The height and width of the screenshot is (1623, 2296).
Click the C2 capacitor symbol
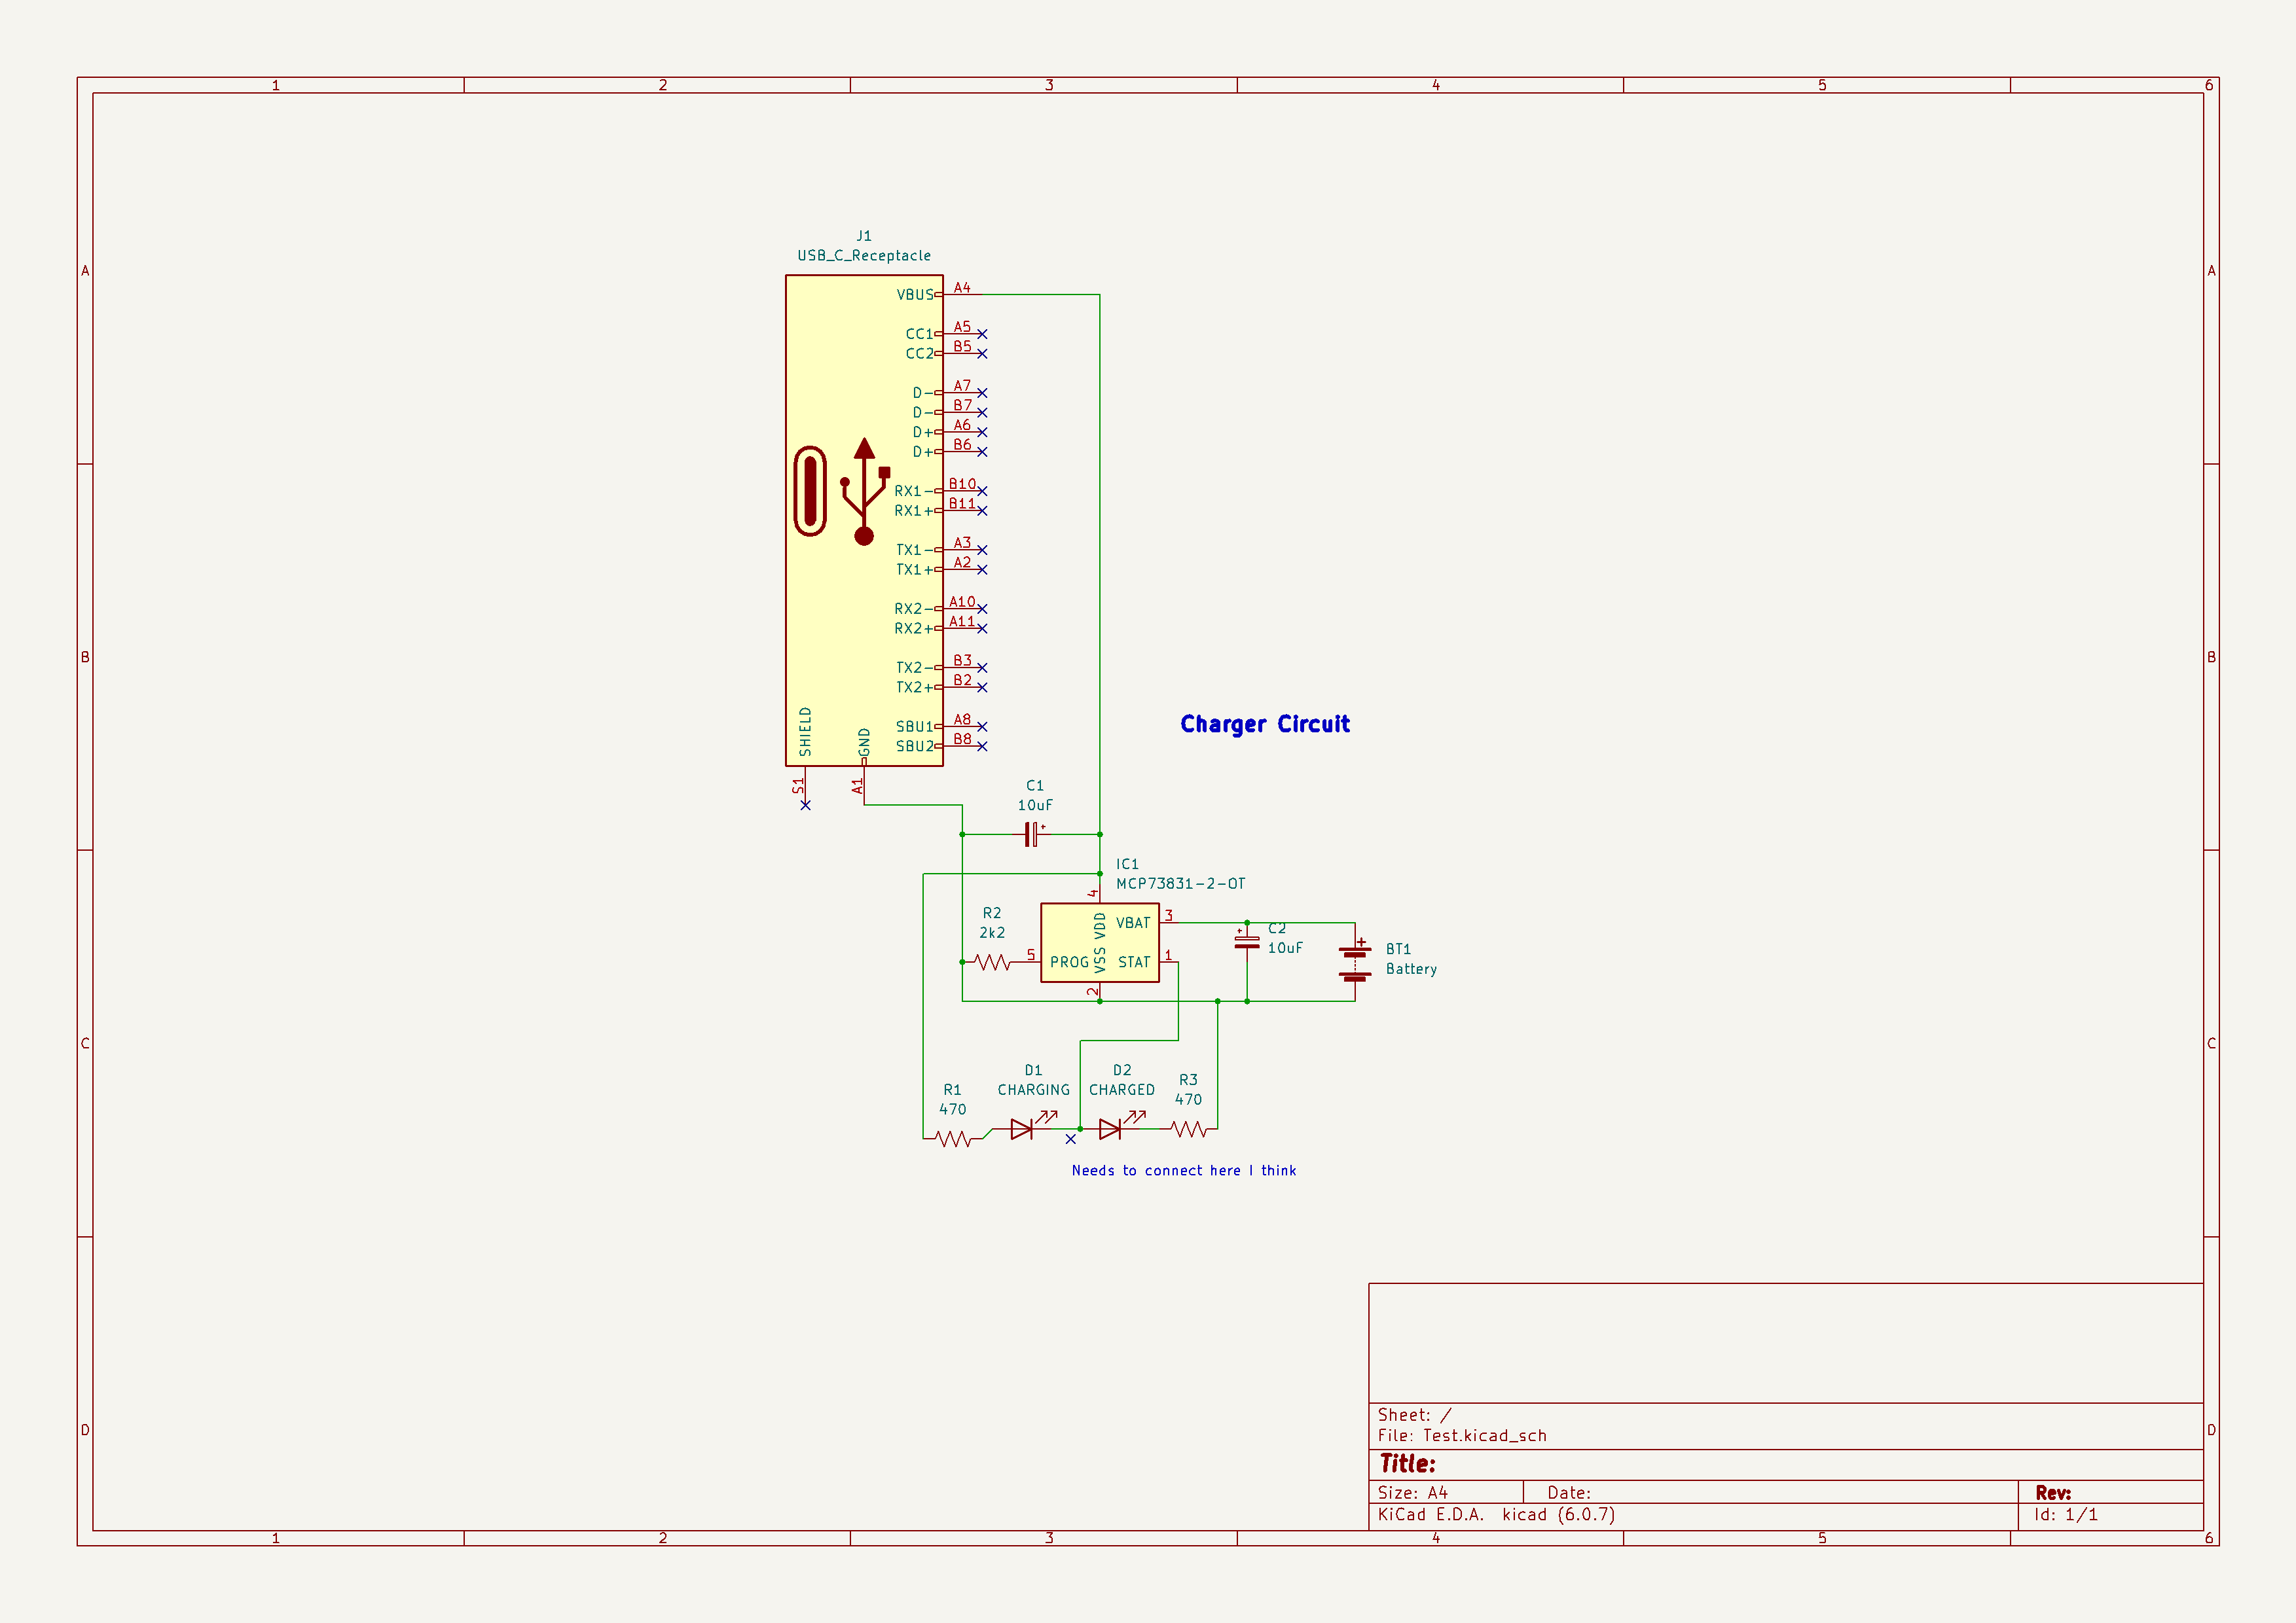tap(1247, 942)
